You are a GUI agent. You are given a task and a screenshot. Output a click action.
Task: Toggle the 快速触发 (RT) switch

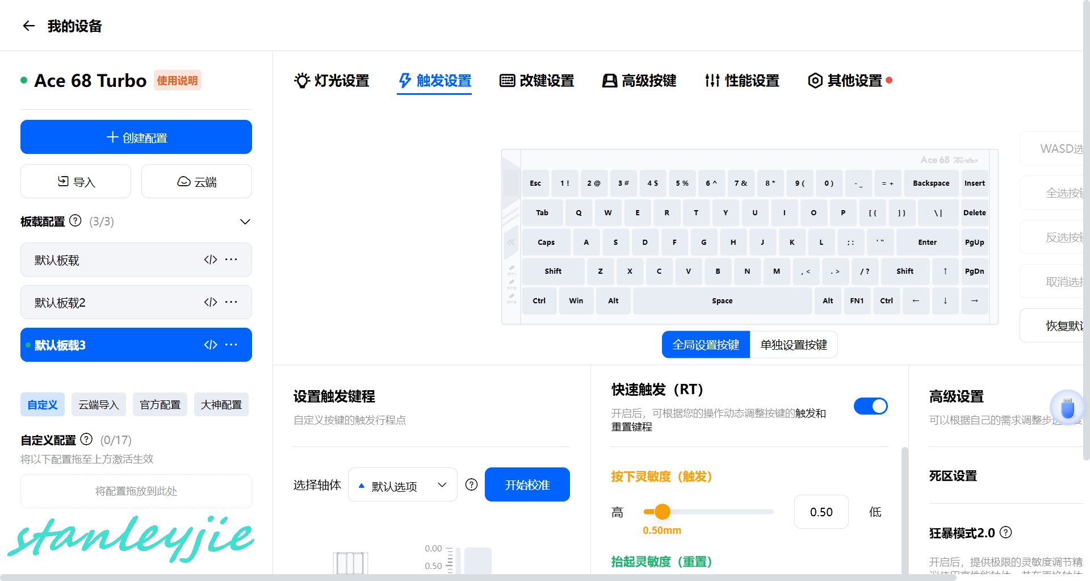click(x=870, y=406)
